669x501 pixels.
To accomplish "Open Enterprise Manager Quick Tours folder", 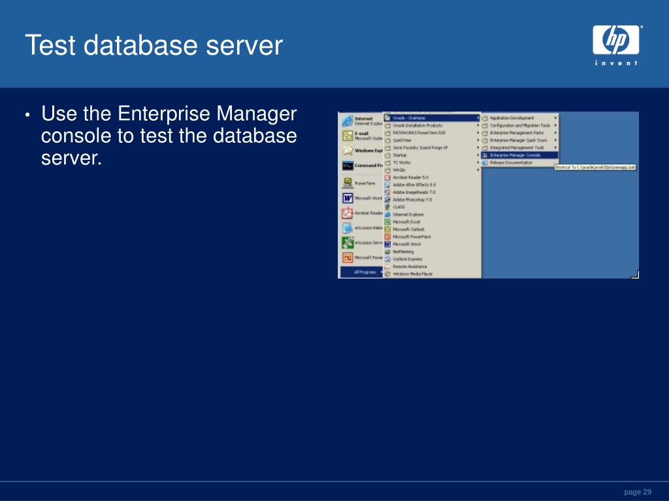I will coord(519,140).
